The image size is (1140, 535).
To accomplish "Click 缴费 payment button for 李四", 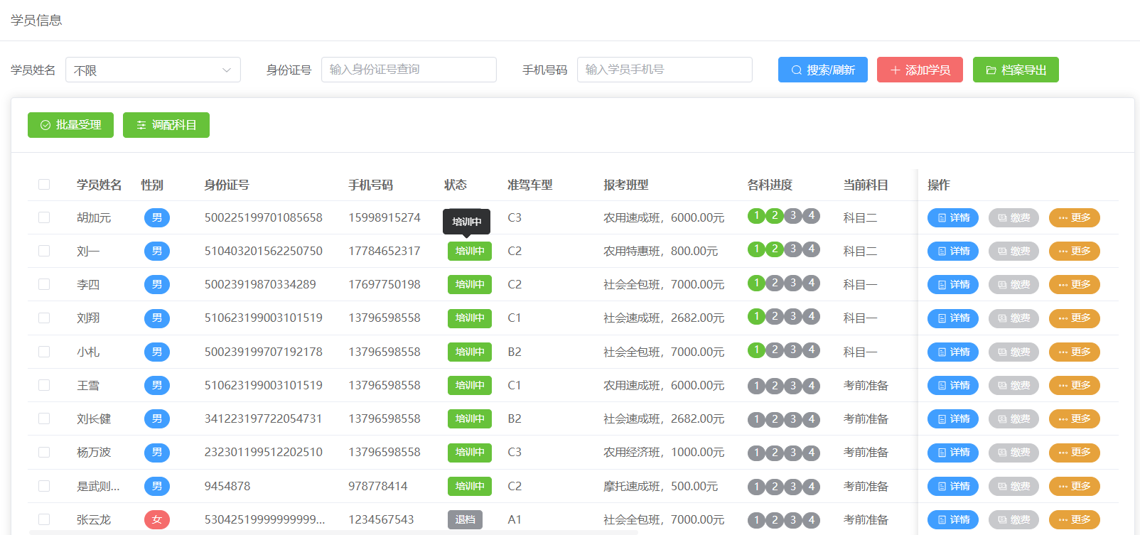I will click(x=1014, y=284).
